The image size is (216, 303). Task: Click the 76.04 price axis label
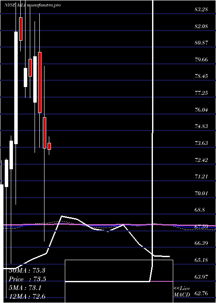click(x=201, y=110)
